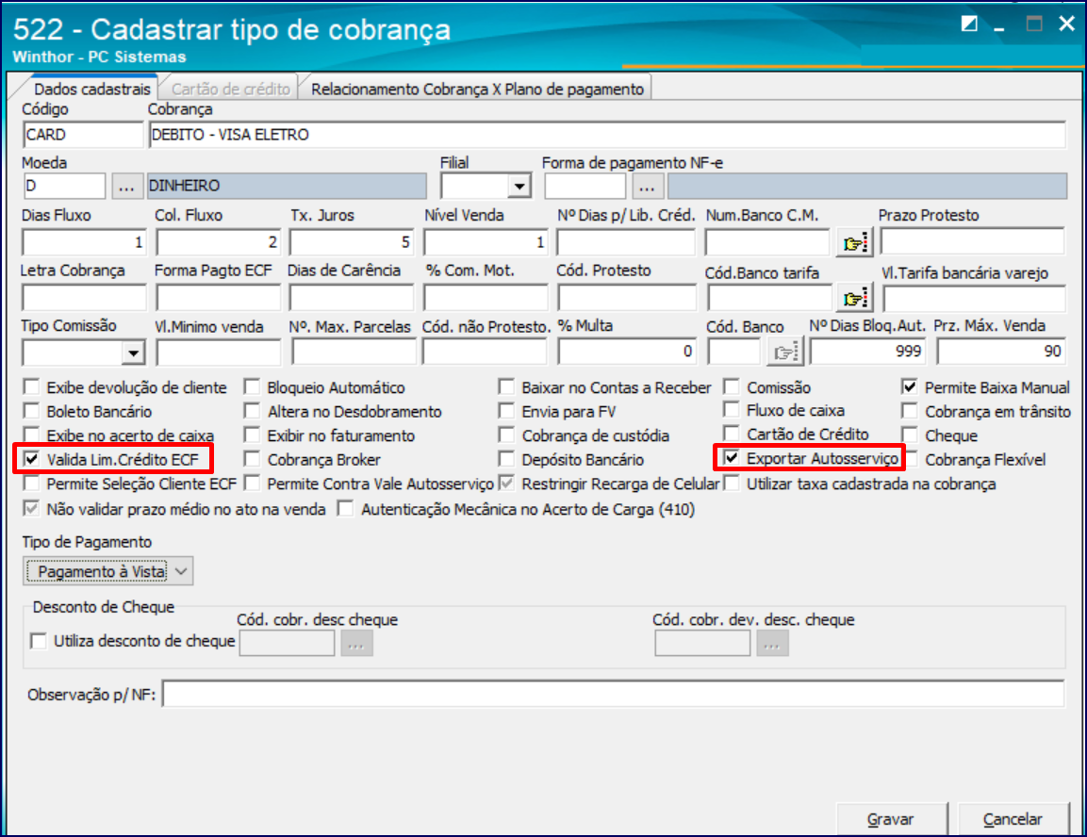Focus the % Multa field

627,352
